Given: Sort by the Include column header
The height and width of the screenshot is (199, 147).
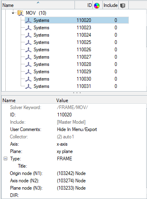Looking at the screenshot, I should tap(111, 5).
